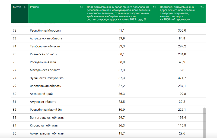Click the Архангельская область entry
Screen dimensions: 217x138
[47, 133]
